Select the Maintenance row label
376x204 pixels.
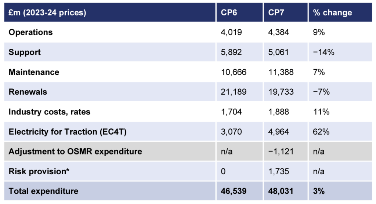[34, 72]
